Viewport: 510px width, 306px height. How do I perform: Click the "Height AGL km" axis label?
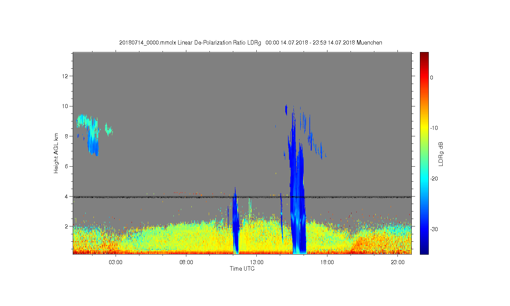click(56, 153)
